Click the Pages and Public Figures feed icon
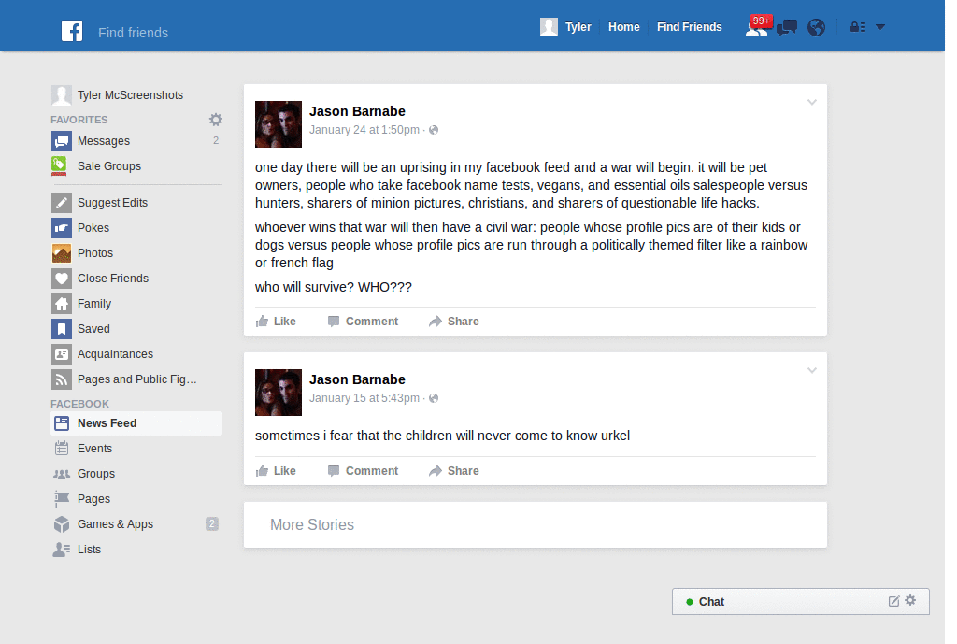Image resolution: width=957 pixels, height=644 pixels. [x=61, y=379]
